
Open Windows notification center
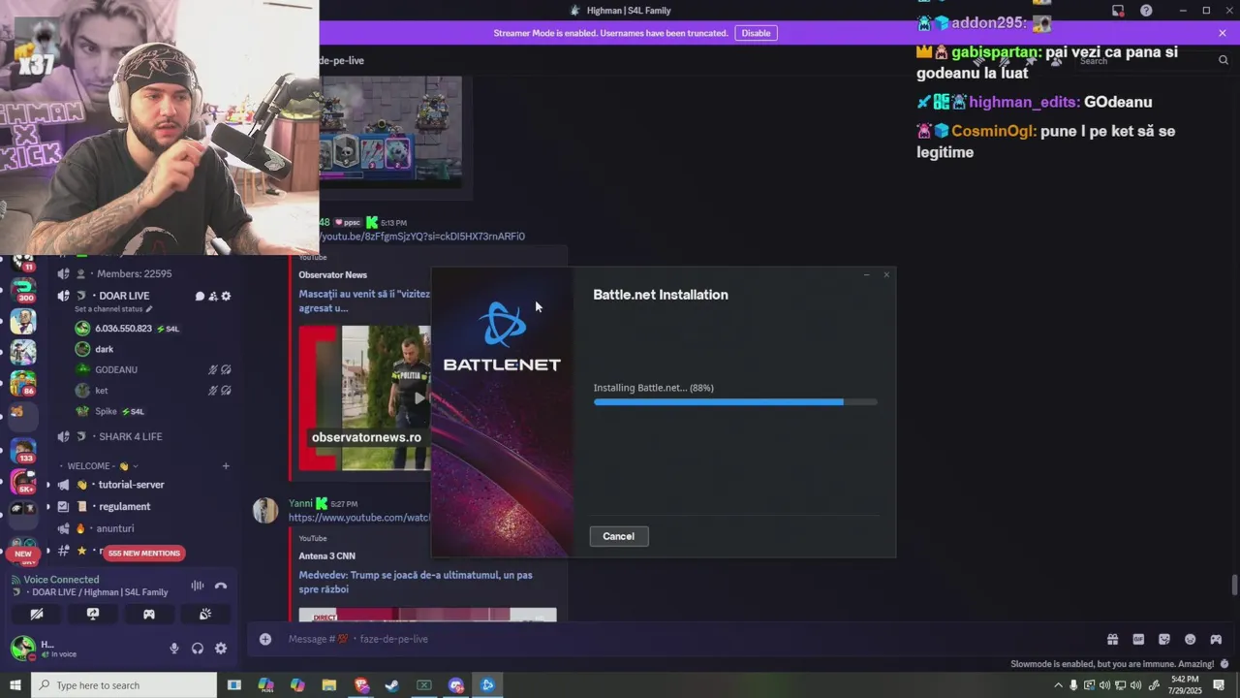click(x=1219, y=685)
